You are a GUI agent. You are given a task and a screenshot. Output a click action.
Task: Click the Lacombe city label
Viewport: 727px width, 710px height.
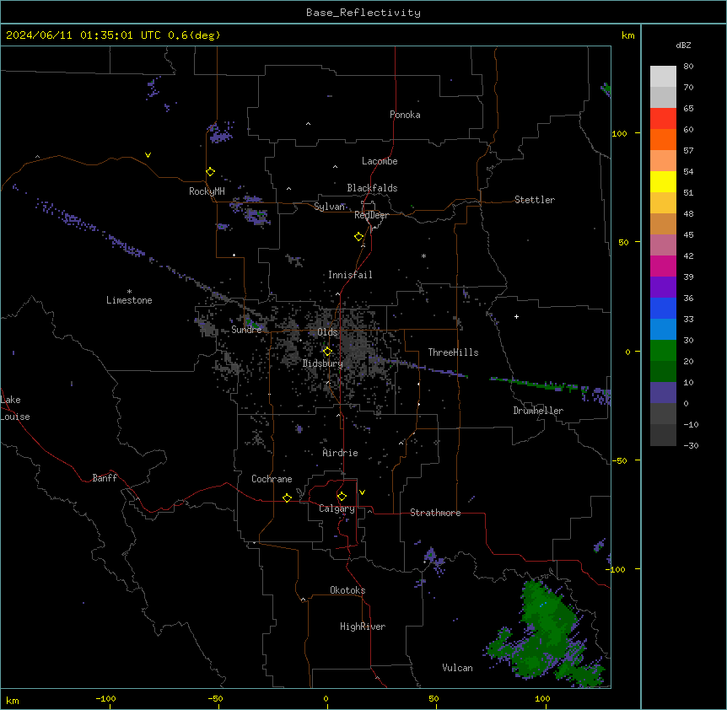pos(380,161)
